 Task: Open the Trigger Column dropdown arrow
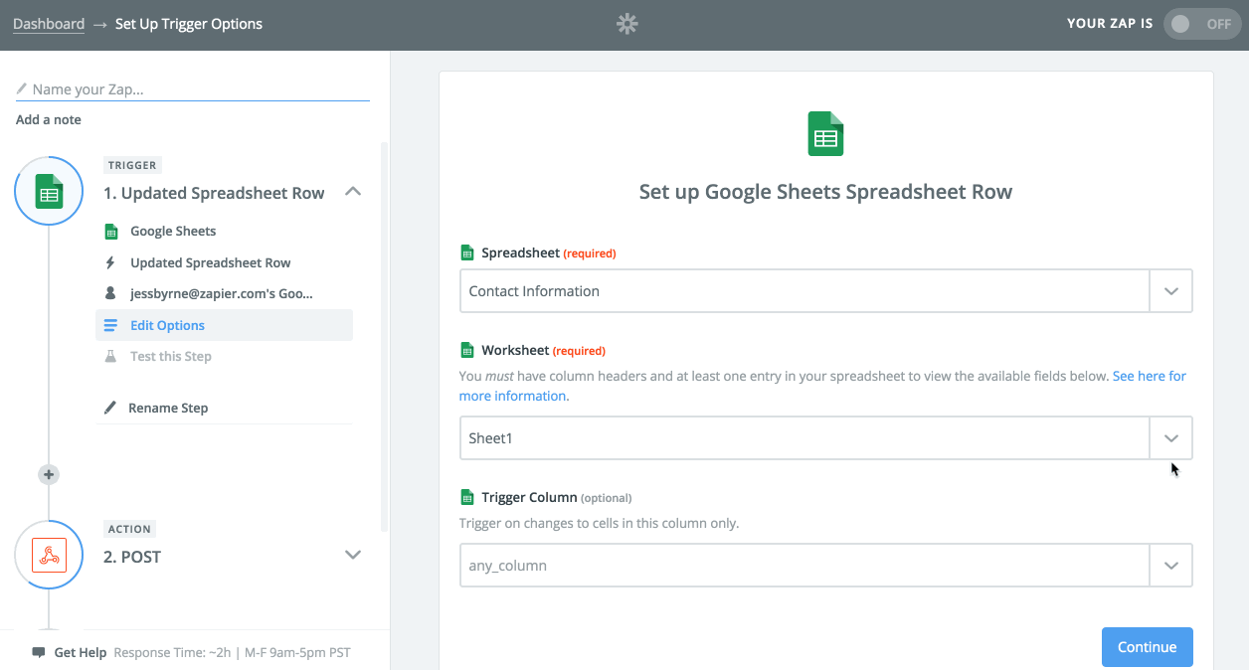[1171, 566]
